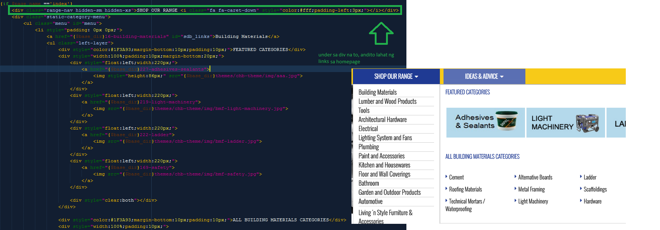660x230 pixels.
Task: Follow the Roofing Materials link
Action: 465,190
